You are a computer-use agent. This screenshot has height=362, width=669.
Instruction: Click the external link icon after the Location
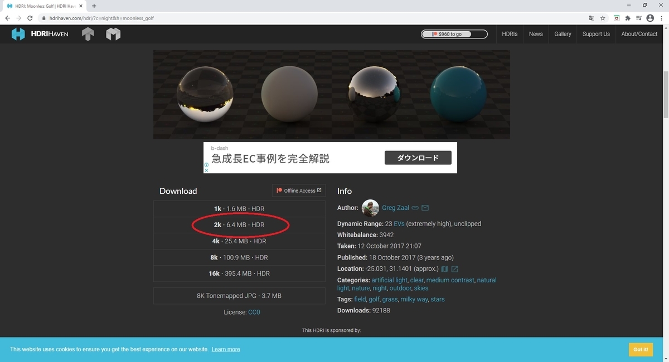click(454, 268)
